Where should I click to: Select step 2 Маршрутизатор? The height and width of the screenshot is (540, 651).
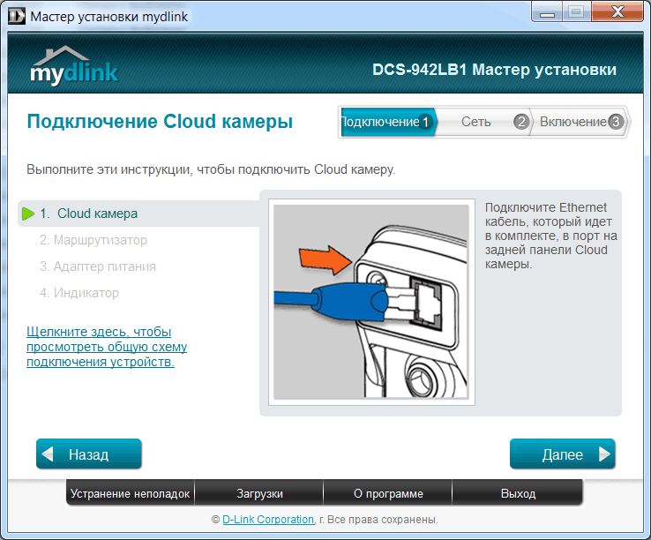94,240
